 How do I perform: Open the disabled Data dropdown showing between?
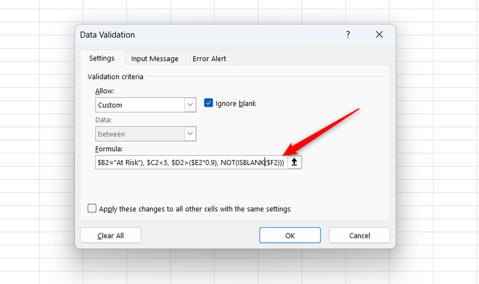(x=146, y=134)
